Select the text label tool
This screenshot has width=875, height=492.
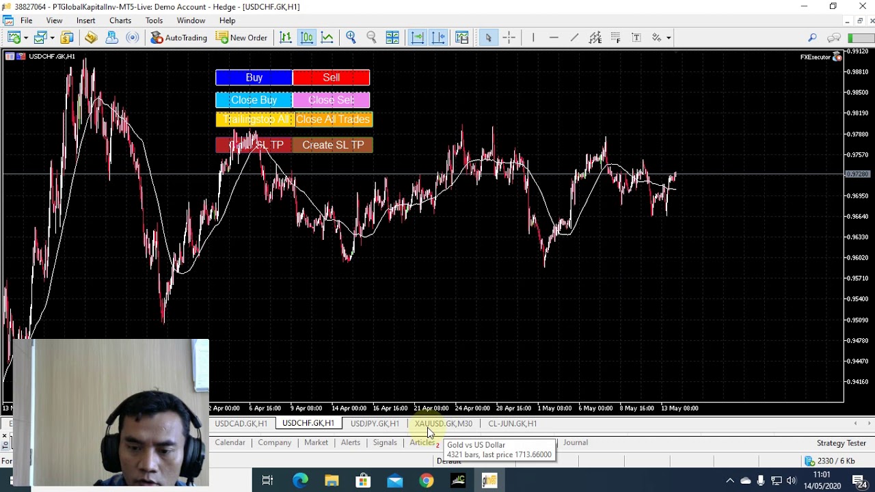pos(636,38)
